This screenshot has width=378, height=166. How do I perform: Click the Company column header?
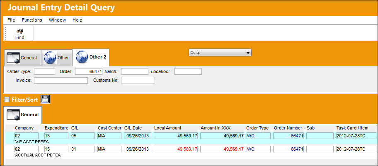point(24,128)
